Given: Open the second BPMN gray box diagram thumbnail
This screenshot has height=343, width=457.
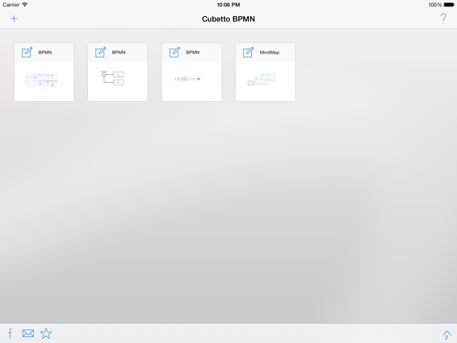Looking at the screenshot, I should [112, 78].
